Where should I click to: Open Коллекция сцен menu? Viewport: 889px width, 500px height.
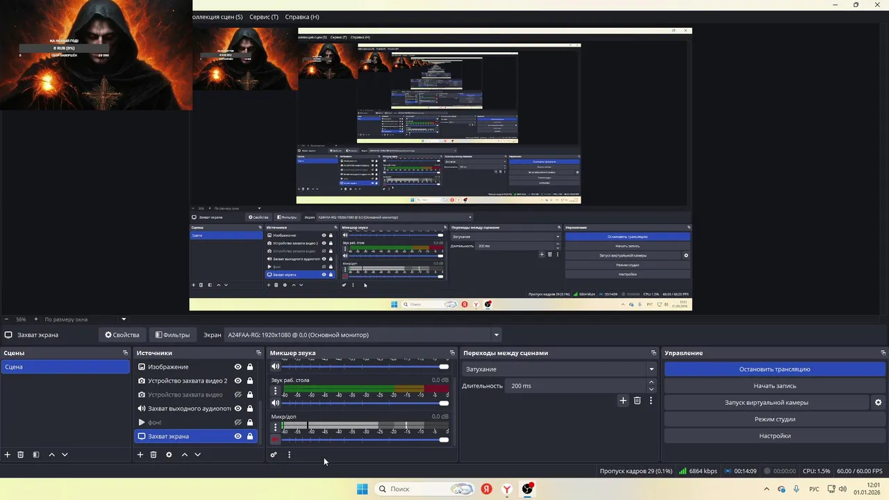[217, 17]
